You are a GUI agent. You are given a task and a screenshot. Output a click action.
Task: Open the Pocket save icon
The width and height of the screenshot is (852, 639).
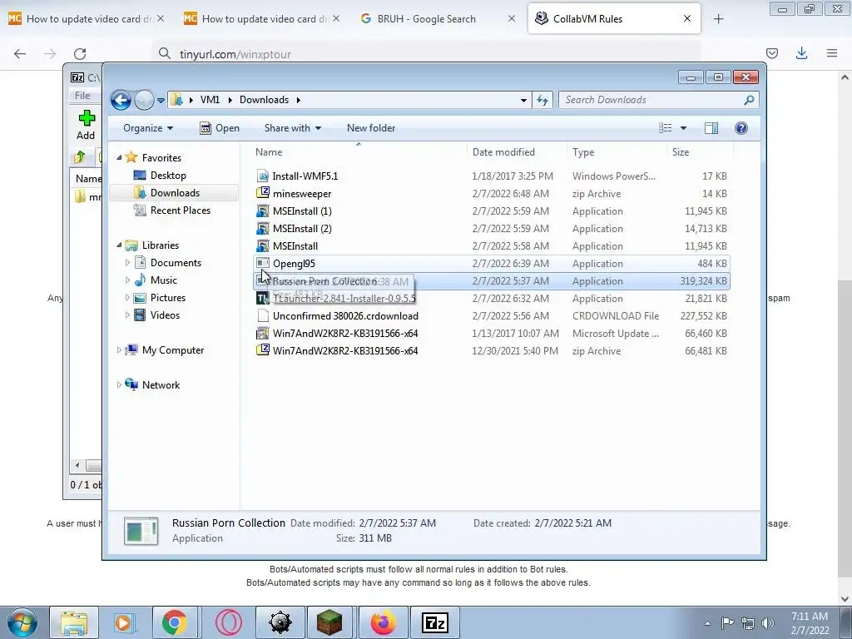point(772,53)
